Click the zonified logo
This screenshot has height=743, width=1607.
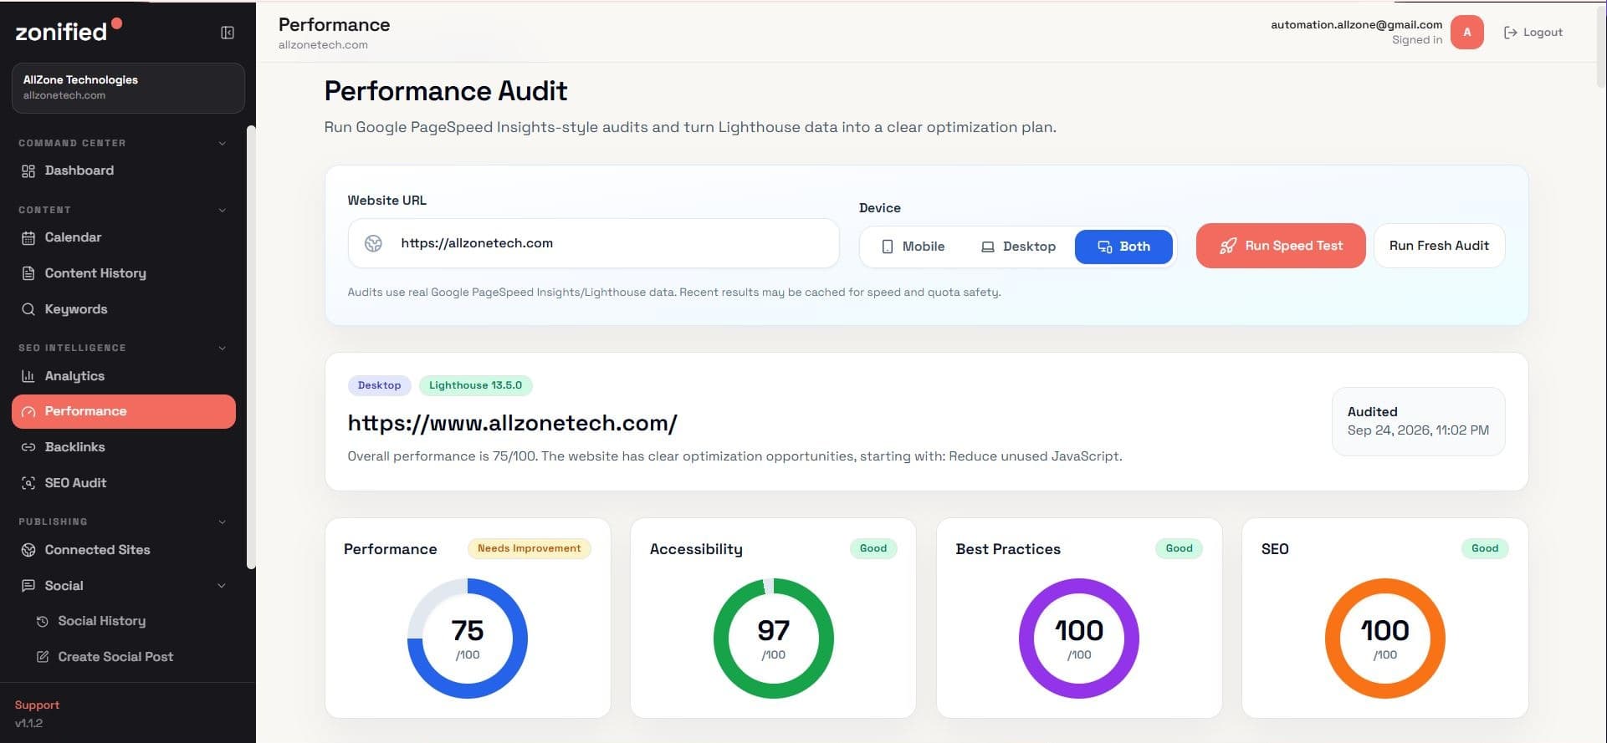[x=69, y=30]
